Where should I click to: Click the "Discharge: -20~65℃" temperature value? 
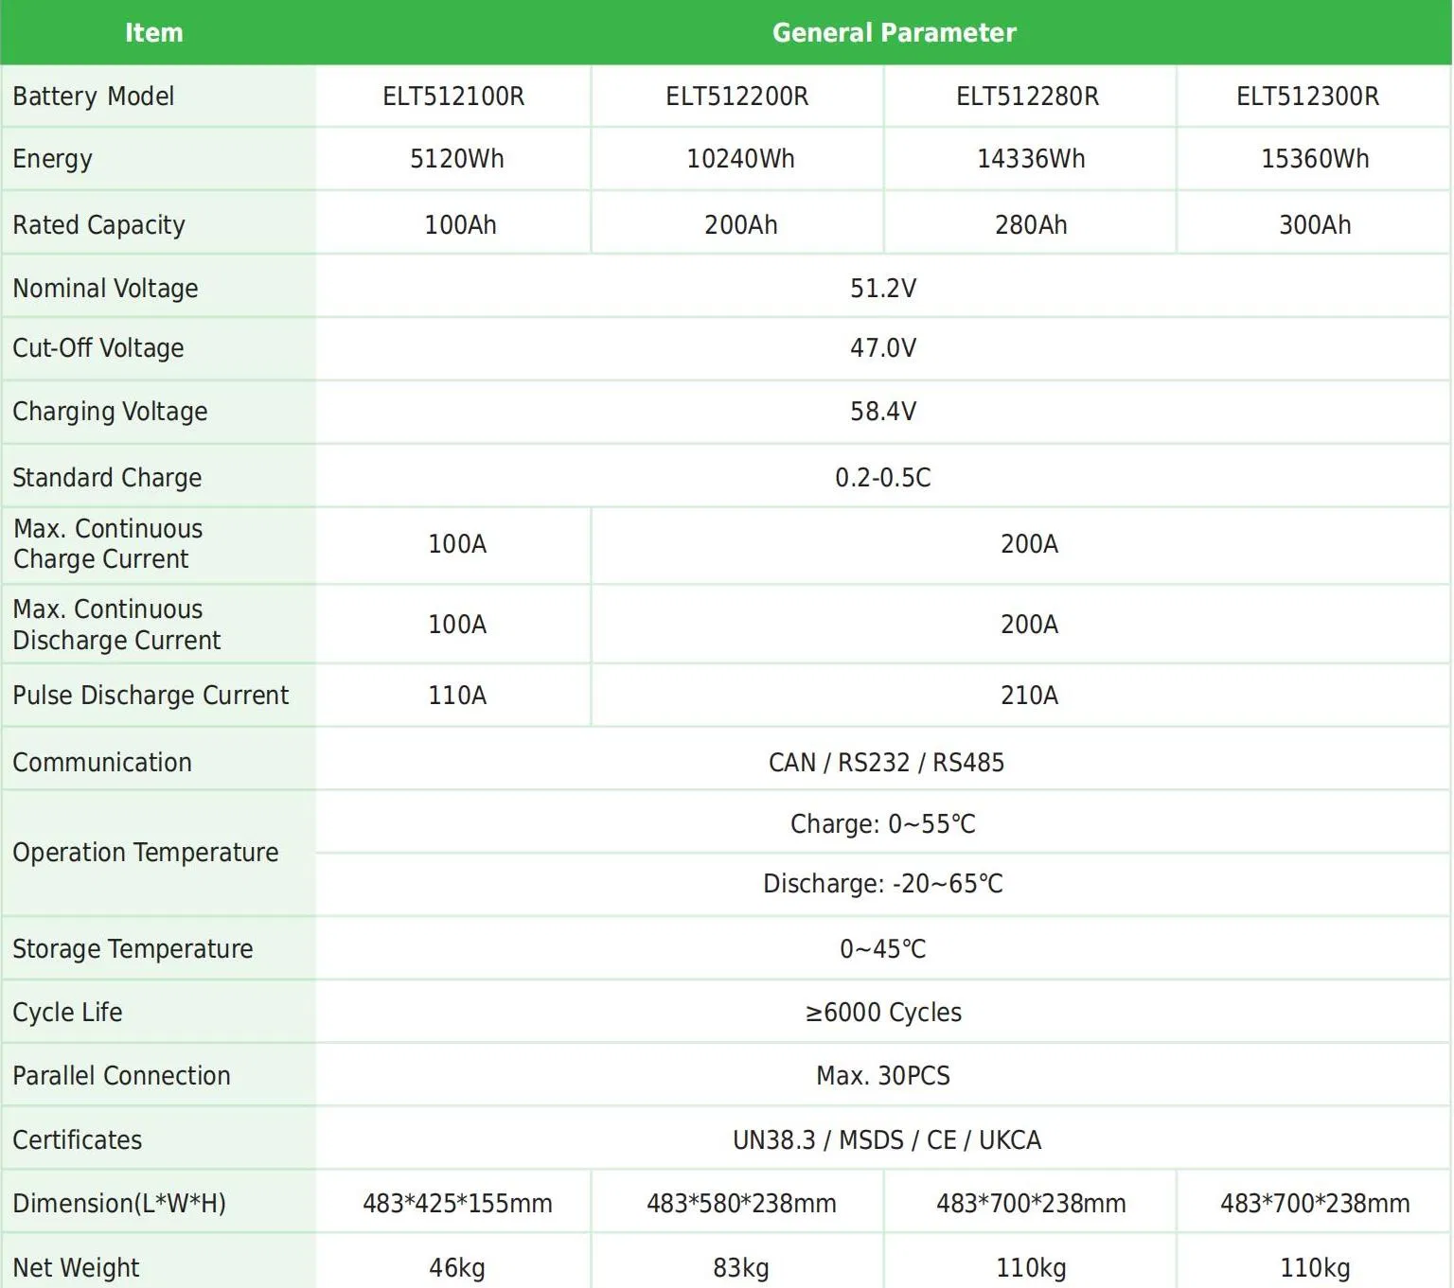(x=883, y=884)
